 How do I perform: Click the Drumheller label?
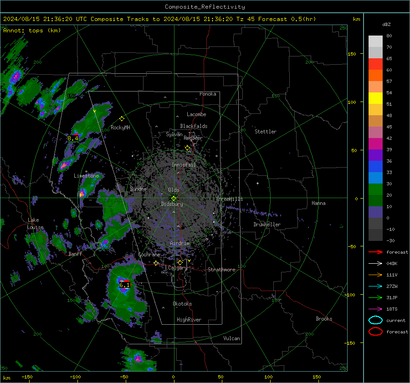(x=267, y=225)
